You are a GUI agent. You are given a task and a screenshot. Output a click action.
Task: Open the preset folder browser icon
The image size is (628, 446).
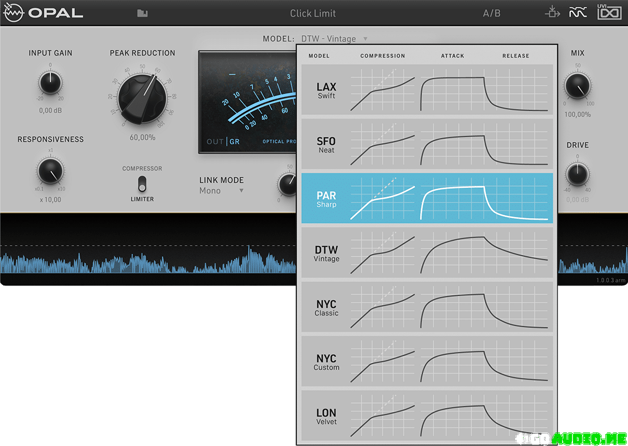click(142, 13)
